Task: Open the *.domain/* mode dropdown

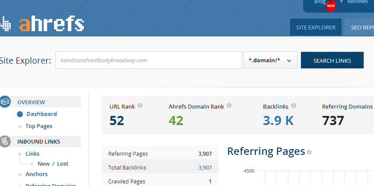Action: (x=270, y=60)
